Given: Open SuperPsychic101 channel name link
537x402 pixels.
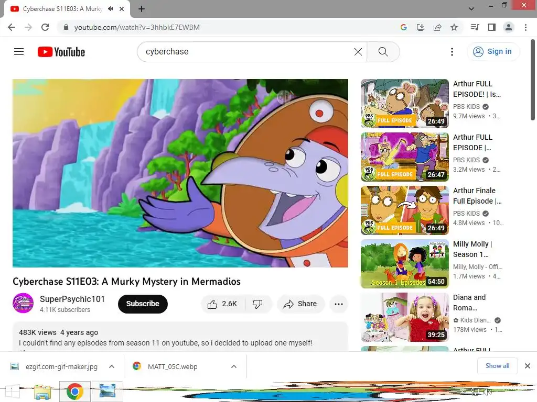Looking at the screenshot, I should click(x=72, y=299).
